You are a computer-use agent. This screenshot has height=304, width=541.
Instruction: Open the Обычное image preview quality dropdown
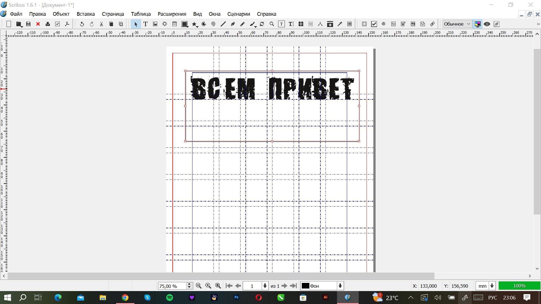click(457, 24)
